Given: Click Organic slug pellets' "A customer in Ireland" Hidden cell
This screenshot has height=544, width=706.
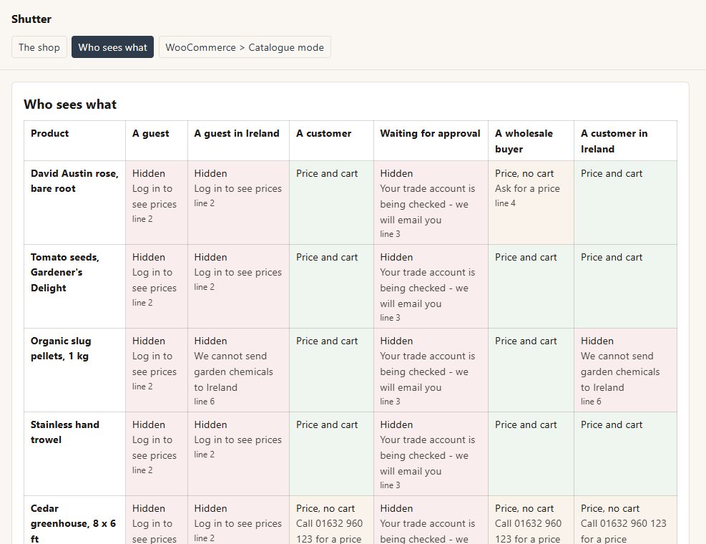Looking at the screenshot, I should tap(625, 371).
